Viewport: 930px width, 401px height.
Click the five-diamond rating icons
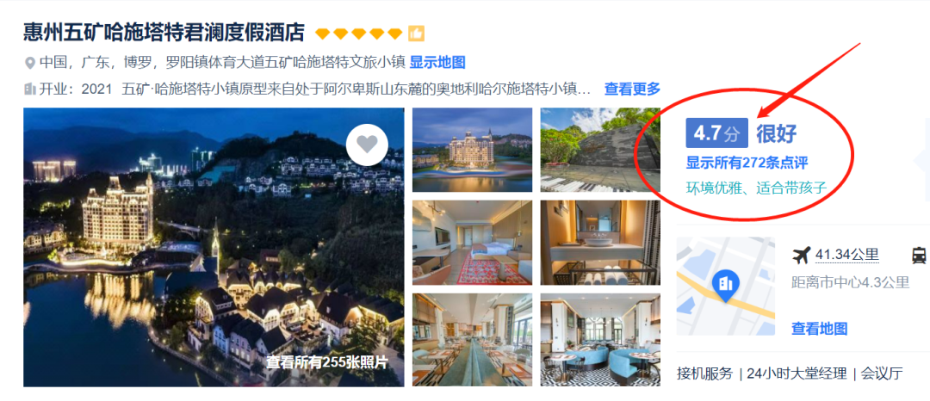(359, 34)
